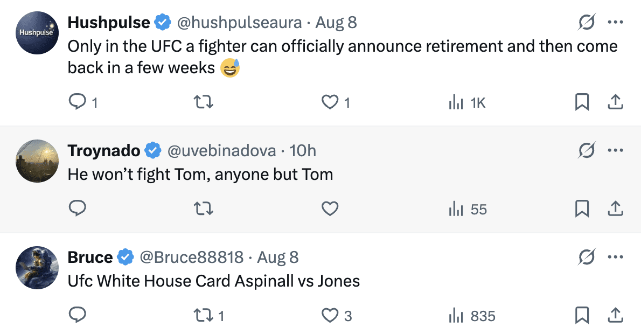Image resolution: width=641 pixels, height=334 pixels.
Task: Like Hushpulse's tweet
Action: point(330,102)
